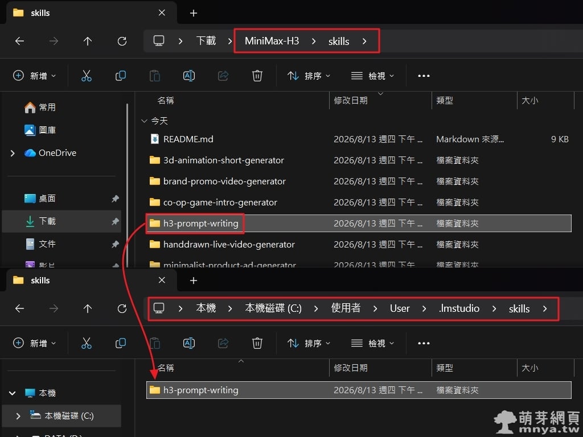The height and width of the screenshot is (437, 583).
Task: Open 排序 sort dropdown in lower window
Action: click(x=309, y=343)
